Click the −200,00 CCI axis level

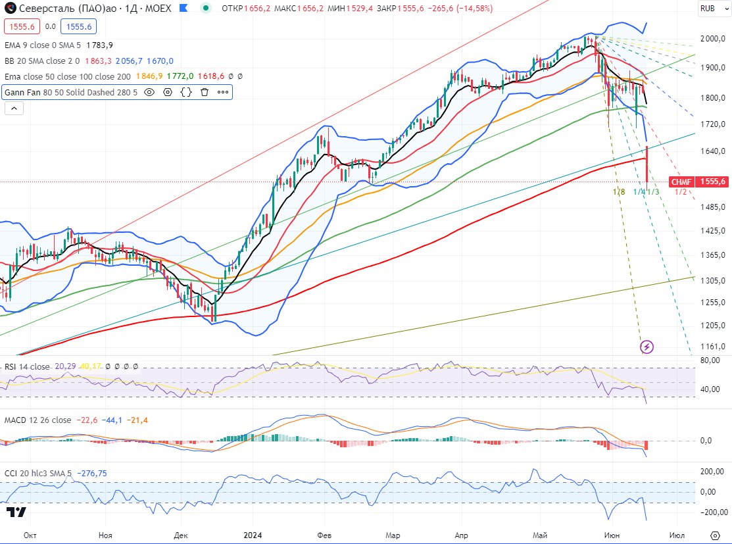(x=713, y=512)
